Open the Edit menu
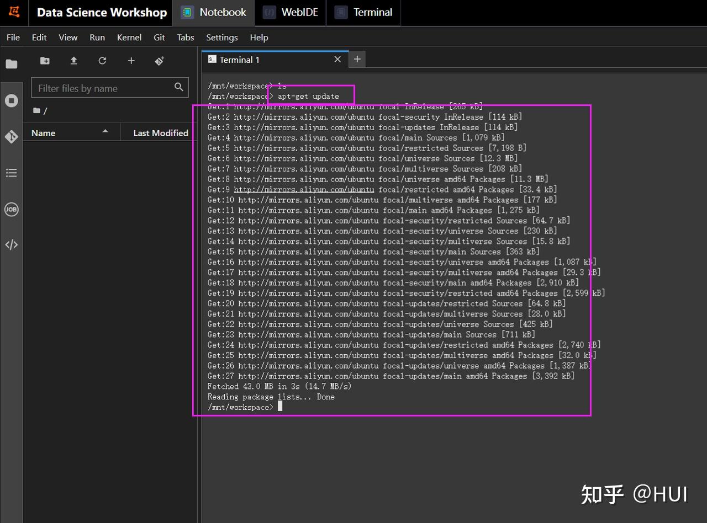This screenshot has height=523, width=707. [x=39, y=38]
